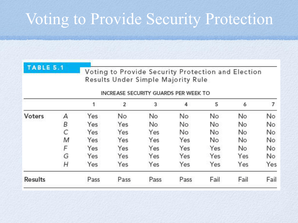Select voter A's 'No' vote in column 2
This screenshot has height=223, width=298.
(122, 116)
